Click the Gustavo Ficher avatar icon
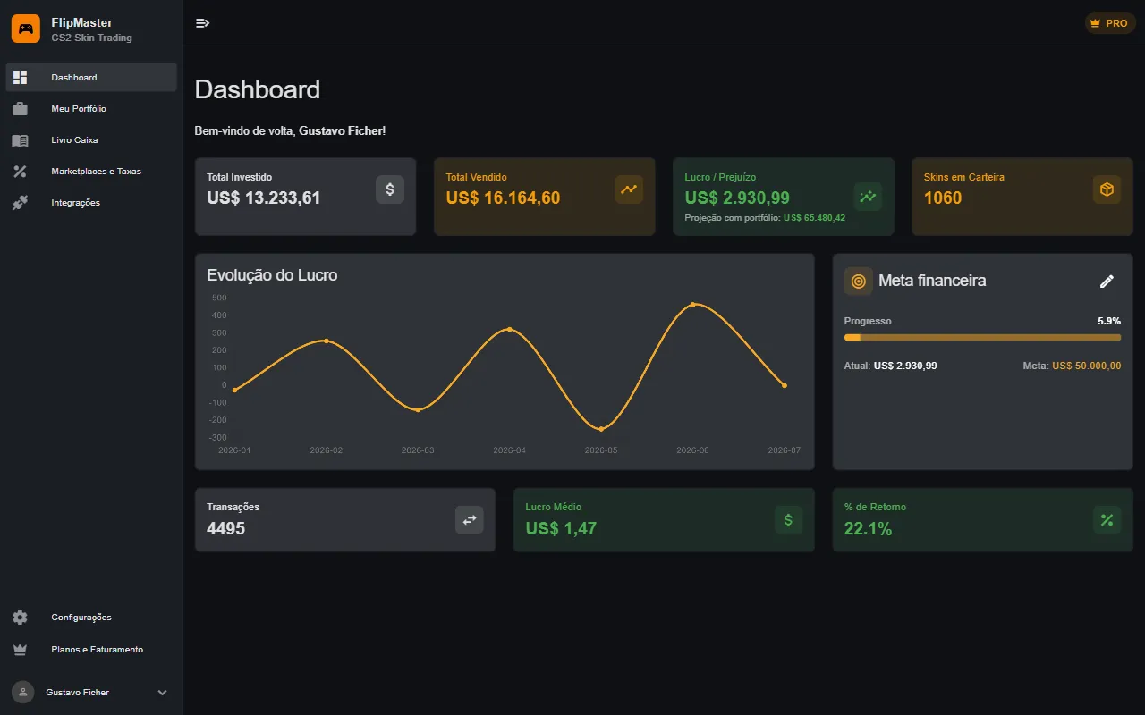The width and height of the screenshot is (1145, 715). point(23,693)
